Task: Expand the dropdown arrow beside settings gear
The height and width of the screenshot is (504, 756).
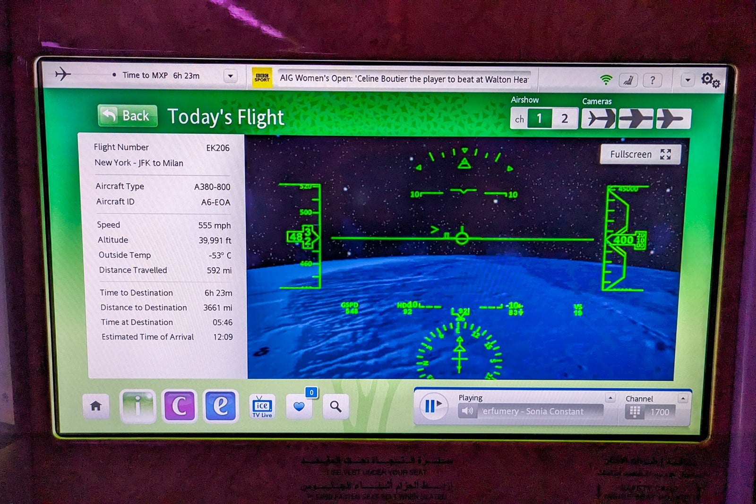Action: coord(687,80)
